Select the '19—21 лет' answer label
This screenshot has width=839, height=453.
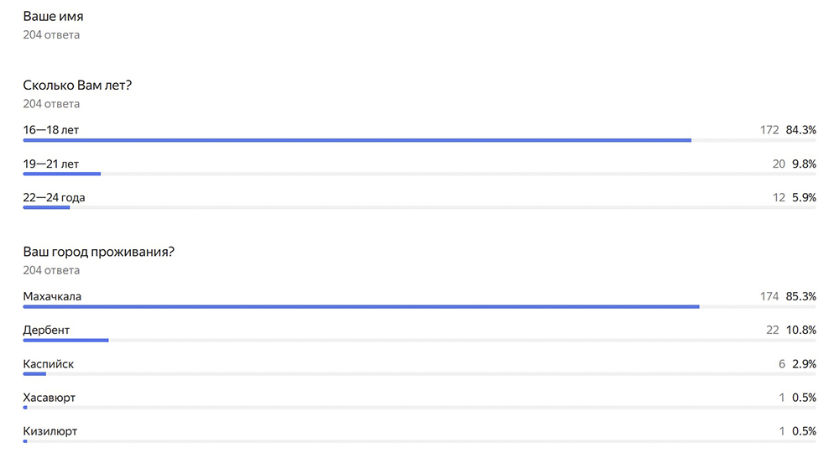(x=51, y=164)
